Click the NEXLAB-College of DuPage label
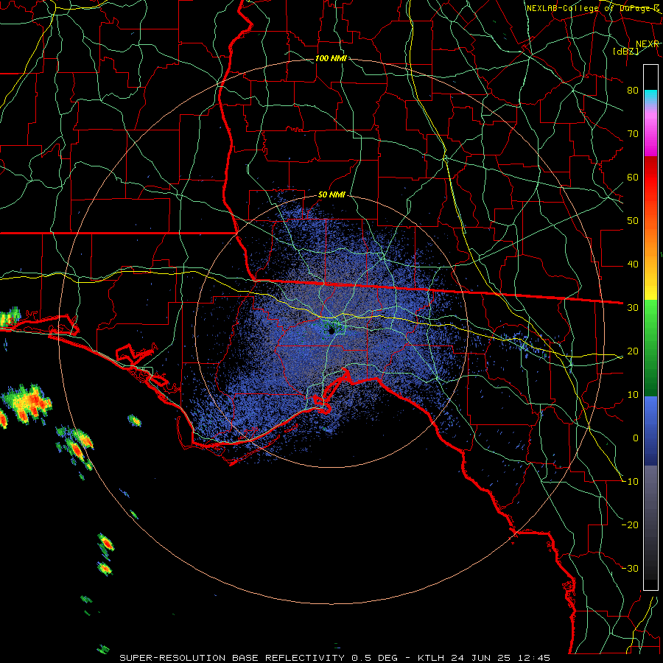 (x=593, y=8)
